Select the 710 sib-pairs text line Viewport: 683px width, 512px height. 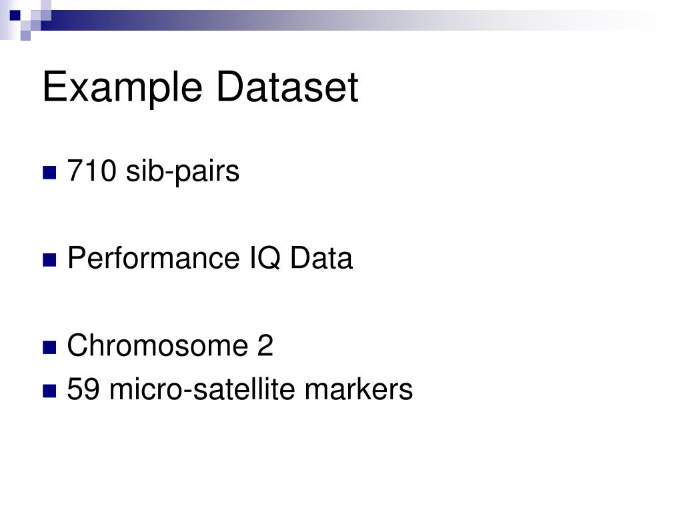pos(153,171)
